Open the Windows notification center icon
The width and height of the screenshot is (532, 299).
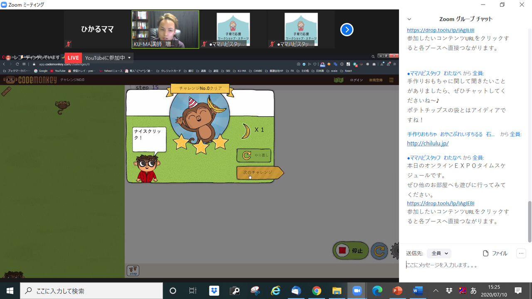[518, 291]
